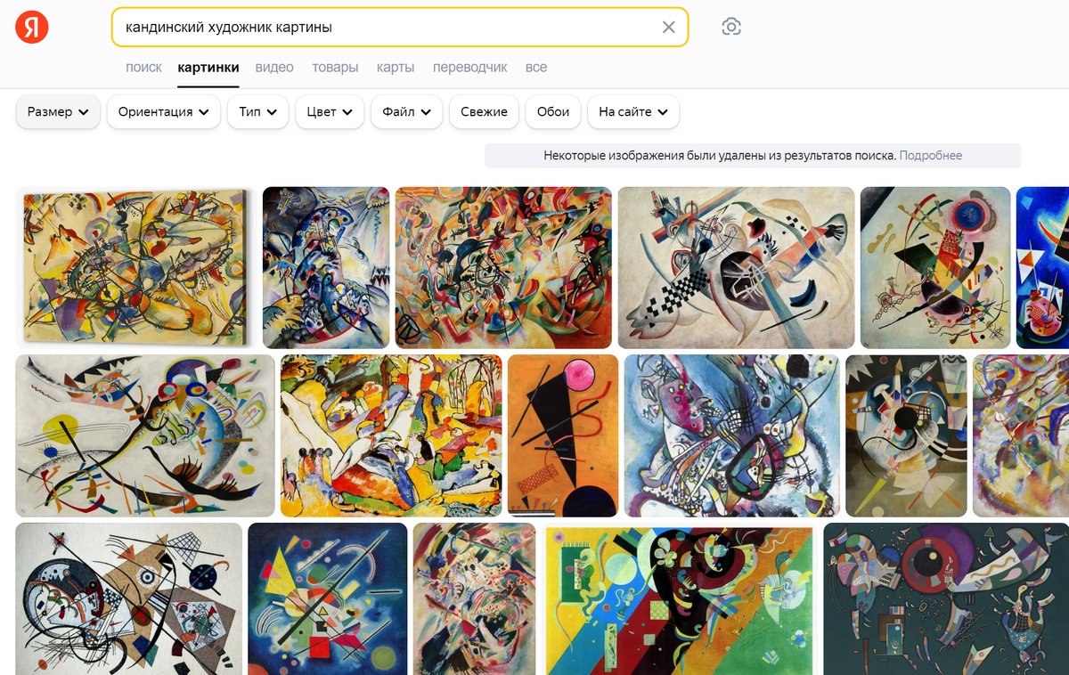
Task: Go to the переводчик tab
Action: [470, 68]
